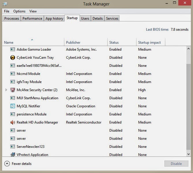Image resolution: width=193 pixels, height=173 pixels.
Task: Sort by the Publisher column header
Action: (x=86, y=42)
